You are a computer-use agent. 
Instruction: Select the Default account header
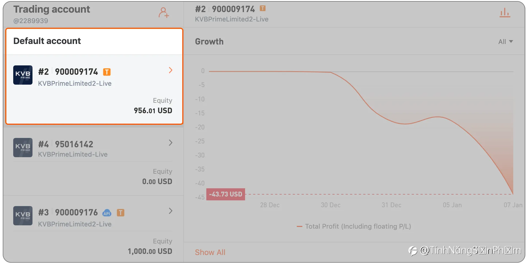coord(94,41)
